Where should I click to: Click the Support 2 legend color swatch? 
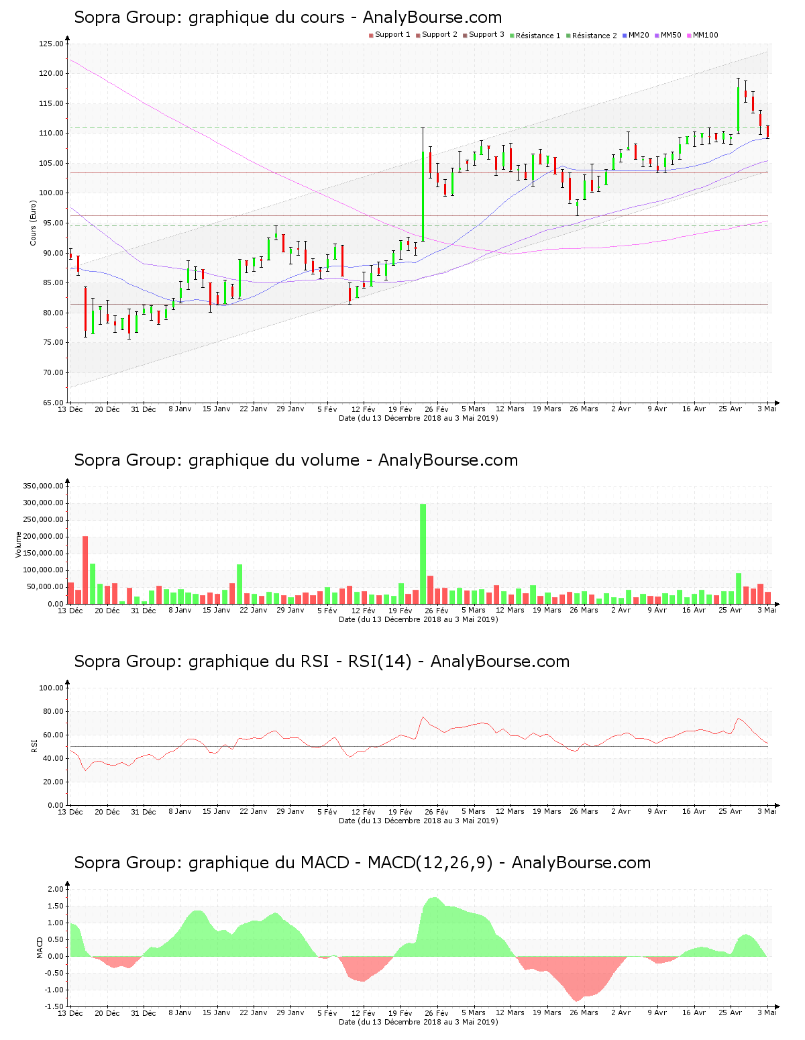tap(418, 36)
